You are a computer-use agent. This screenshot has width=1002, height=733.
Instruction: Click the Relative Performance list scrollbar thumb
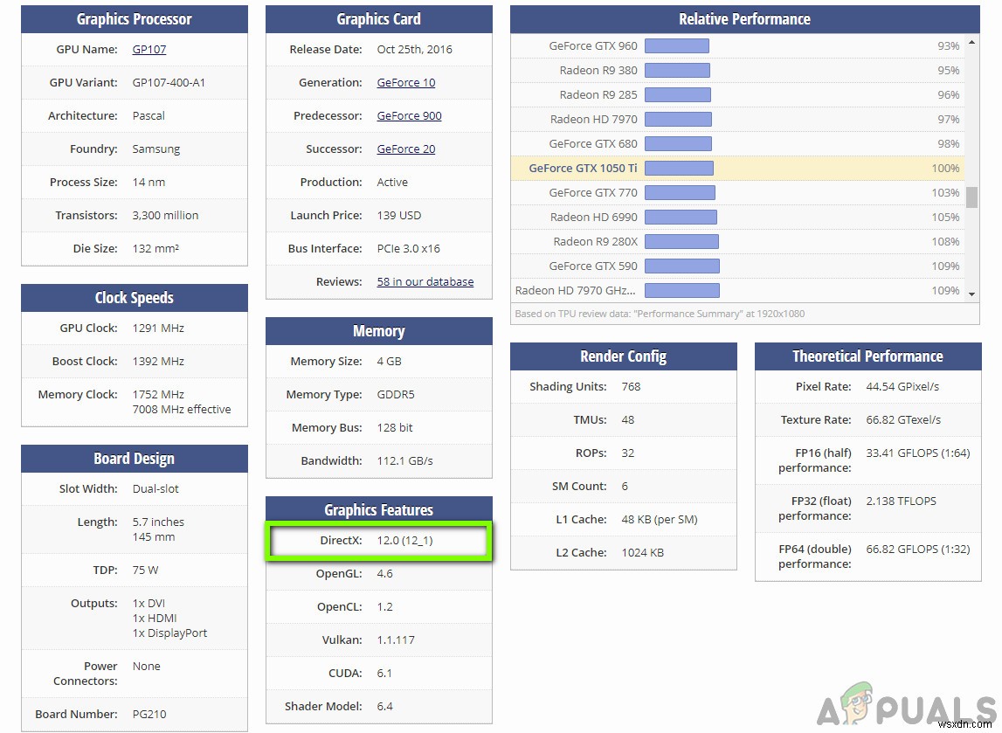click(971, 197)
